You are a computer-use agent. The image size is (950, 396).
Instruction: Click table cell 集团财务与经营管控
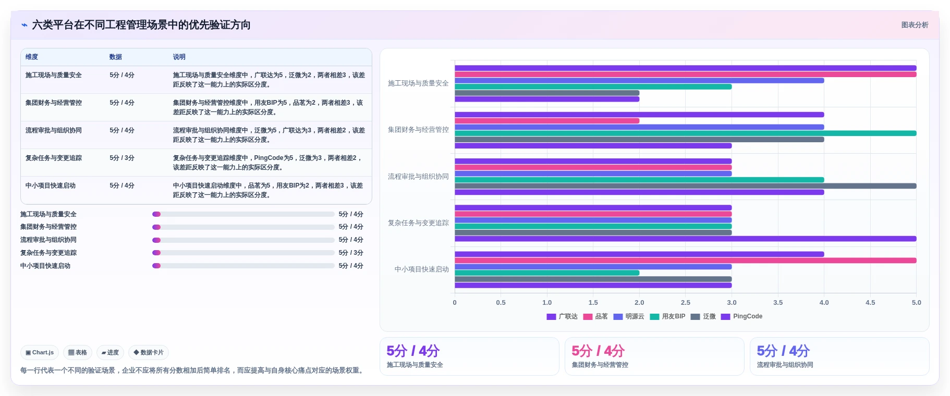pos(54,103)
